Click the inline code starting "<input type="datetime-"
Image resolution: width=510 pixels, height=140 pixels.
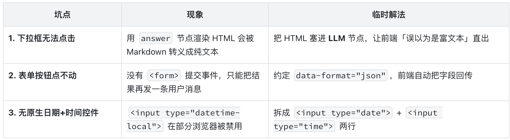184,113
